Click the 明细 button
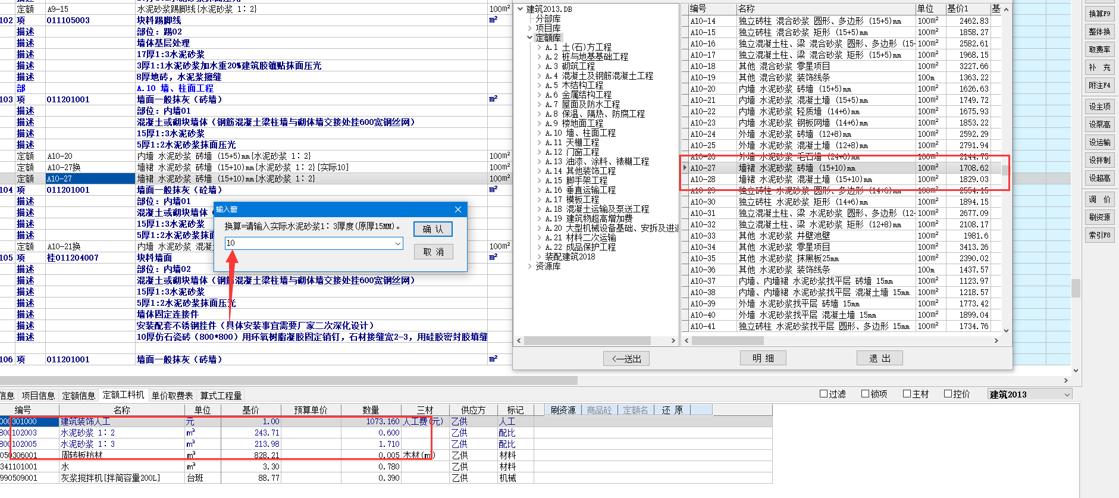1119x498 pixels. click(763, 358)
